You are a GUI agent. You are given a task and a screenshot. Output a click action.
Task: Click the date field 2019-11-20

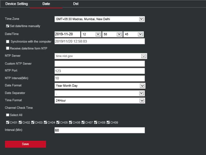click(x=67, y=34)
